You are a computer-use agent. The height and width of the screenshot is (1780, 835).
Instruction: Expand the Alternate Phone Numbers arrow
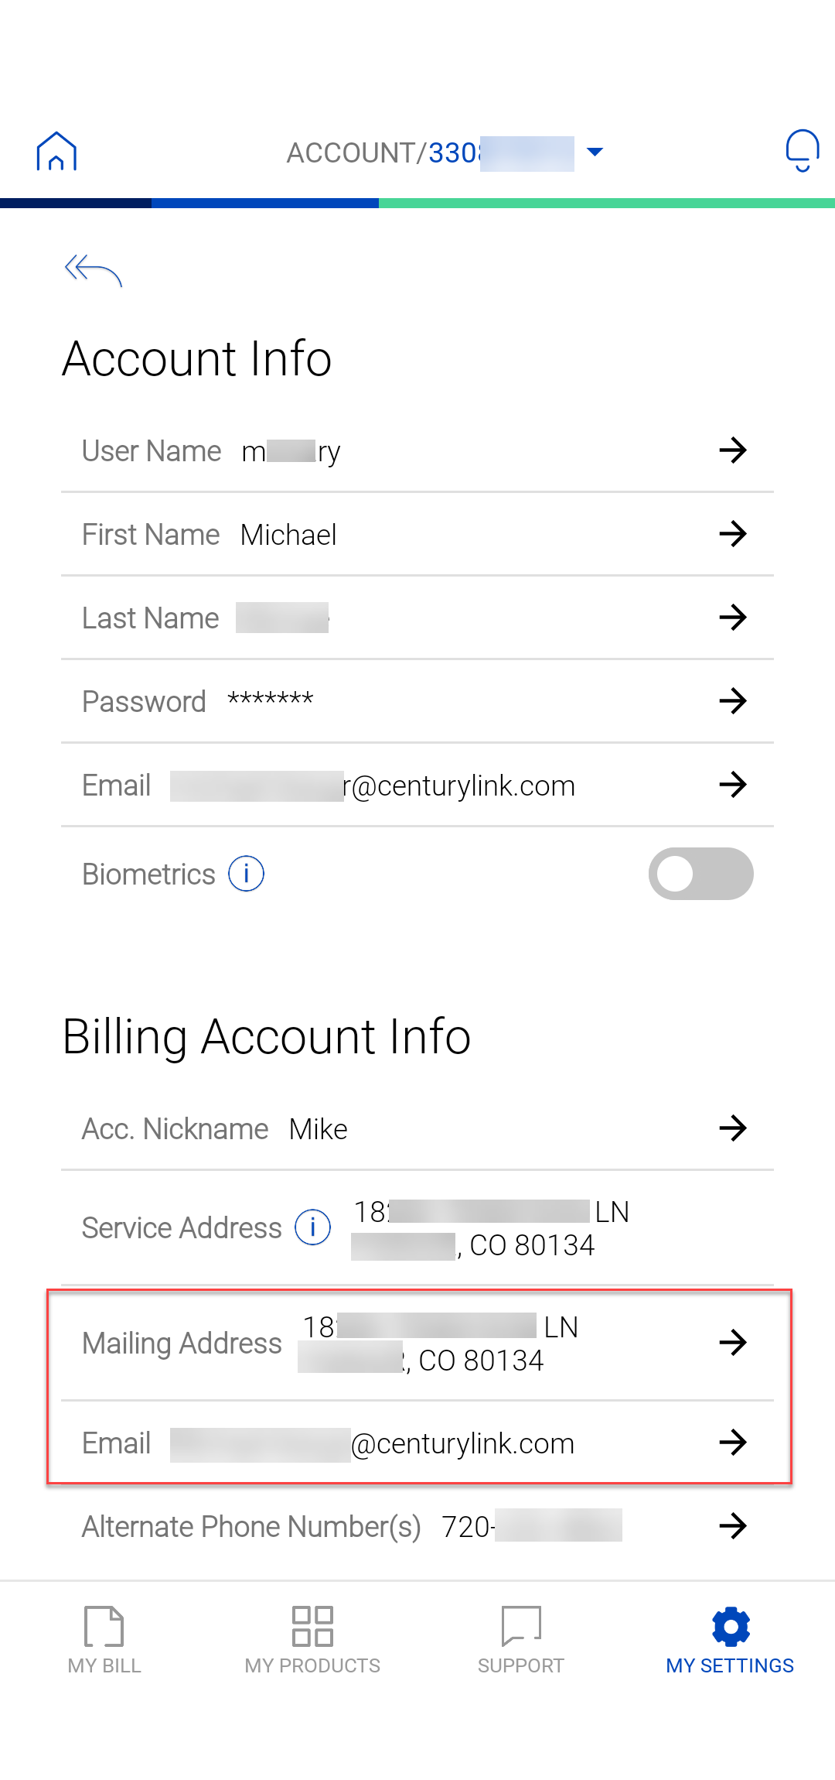point(734,1526)
